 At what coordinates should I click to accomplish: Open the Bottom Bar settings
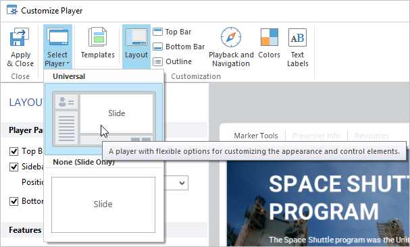179,47
